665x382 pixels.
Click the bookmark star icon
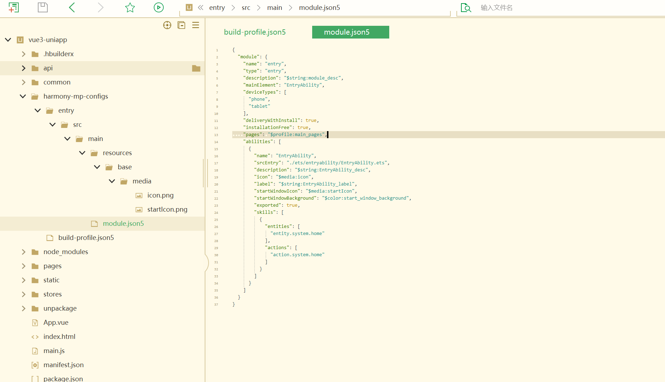tap(130, 7)
